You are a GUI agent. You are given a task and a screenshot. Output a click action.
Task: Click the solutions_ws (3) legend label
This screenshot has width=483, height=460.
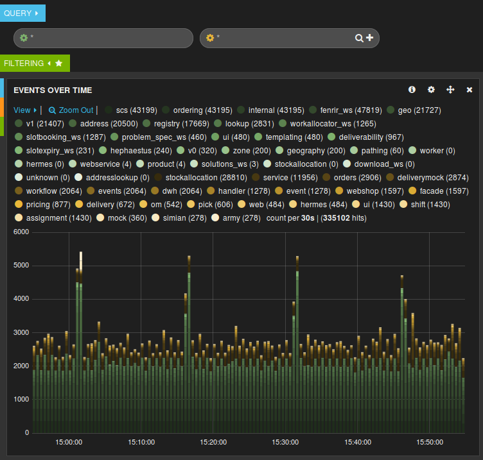230,164
